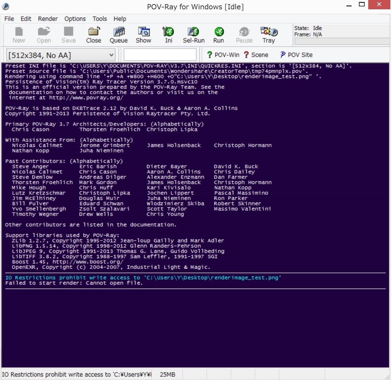This screenshot has height=380, width=392.
Task: Click the 'Failed to start render' message
Action: (x=74, y=283)
